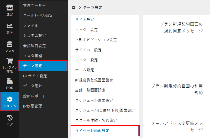Click メールアドレス変更時メッセージ label
Image resolution: width=210 pixels, height=138 pixels.
coord(177,126)
